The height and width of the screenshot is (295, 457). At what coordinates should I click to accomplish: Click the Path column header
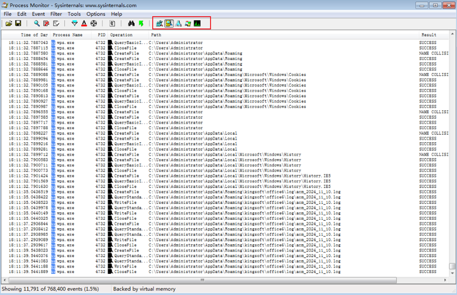156,35
